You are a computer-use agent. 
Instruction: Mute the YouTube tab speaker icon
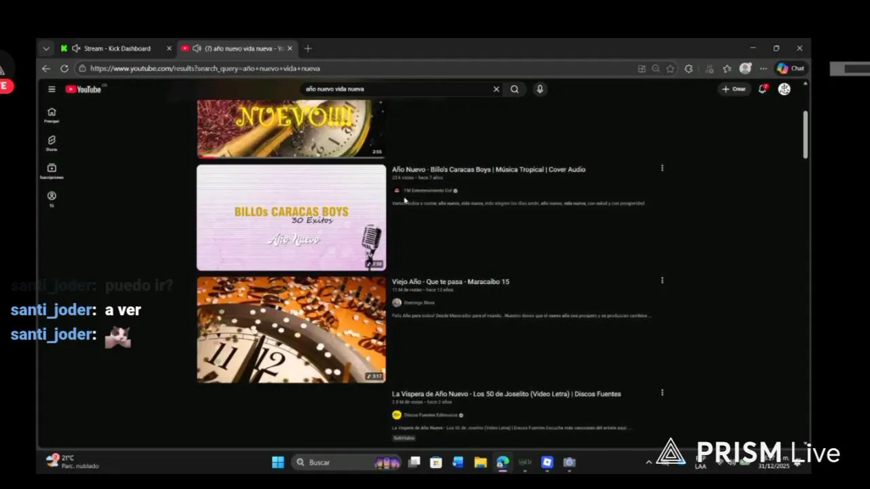click(196, 48)
